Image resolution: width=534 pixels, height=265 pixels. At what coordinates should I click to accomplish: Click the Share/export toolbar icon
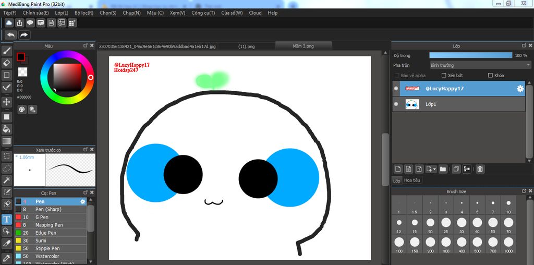[20, 23]
